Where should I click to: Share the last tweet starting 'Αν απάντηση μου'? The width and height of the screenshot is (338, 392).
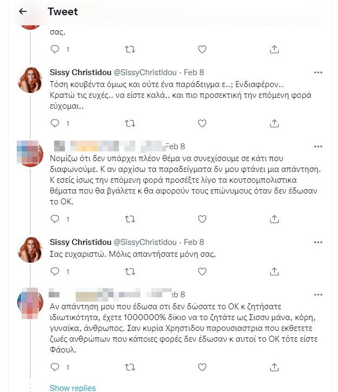(x=274, y=367)
